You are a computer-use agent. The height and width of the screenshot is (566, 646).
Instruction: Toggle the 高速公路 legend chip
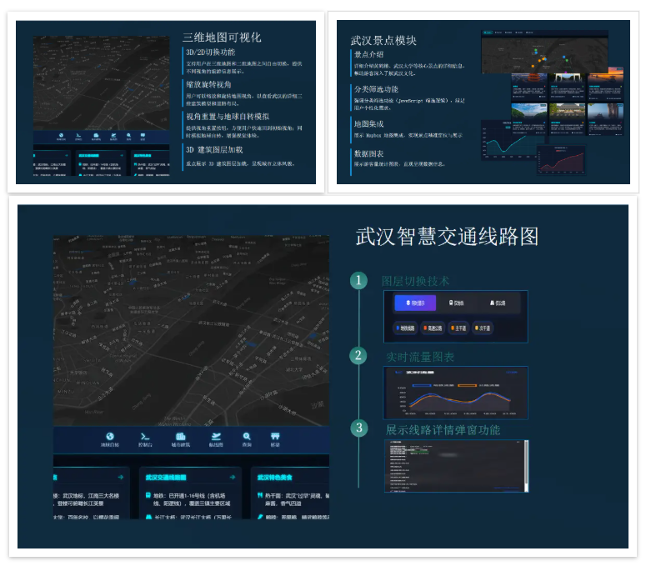(433, 328)
